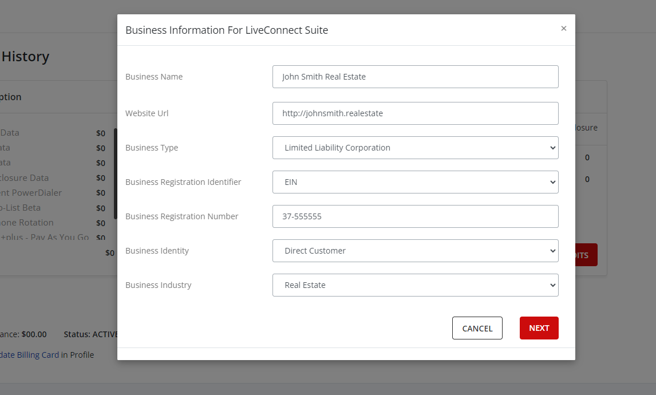Click the $00.00 balance value
The height and width of the screenshot is (395, 656).
coord(34,334)
